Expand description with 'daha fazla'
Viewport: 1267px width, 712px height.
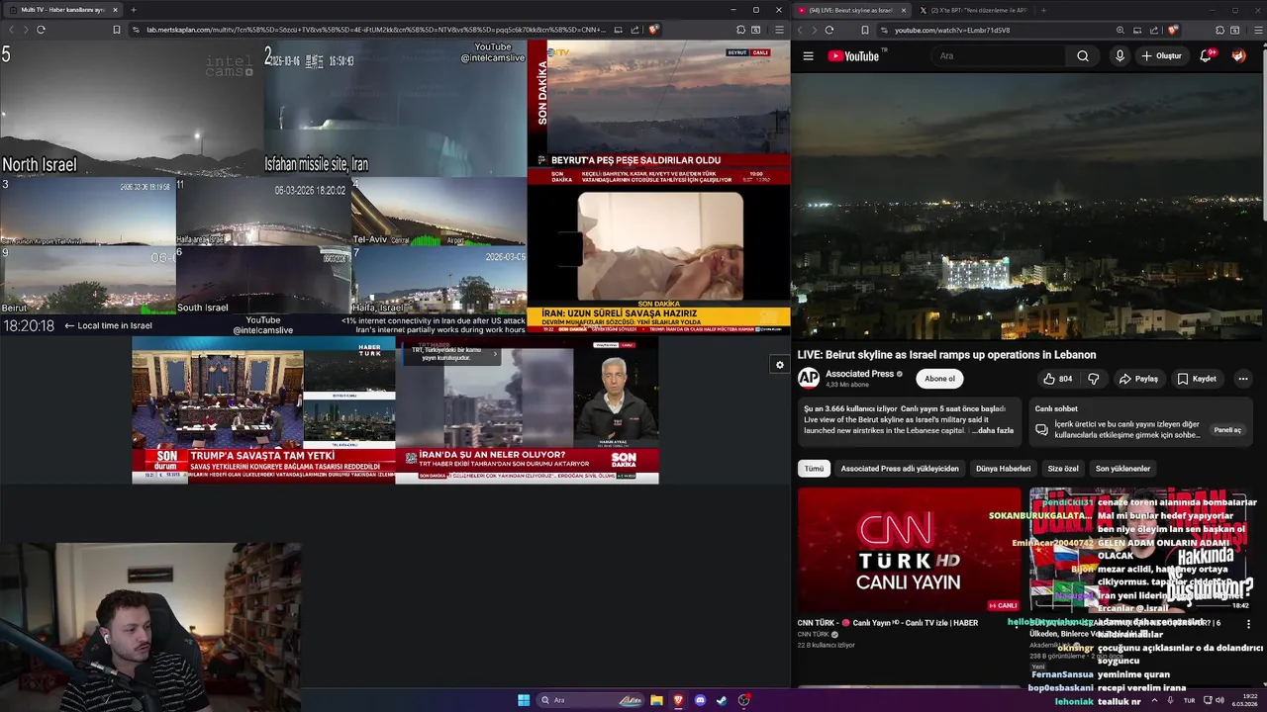[995, 430]
